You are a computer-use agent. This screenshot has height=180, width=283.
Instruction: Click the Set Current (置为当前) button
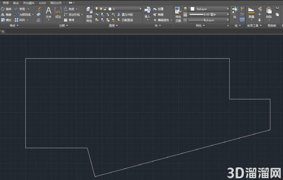125,14
